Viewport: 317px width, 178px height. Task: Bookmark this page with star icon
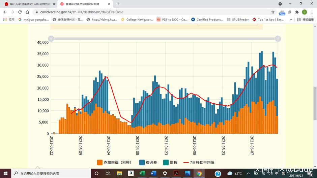[x=273, y=12]
